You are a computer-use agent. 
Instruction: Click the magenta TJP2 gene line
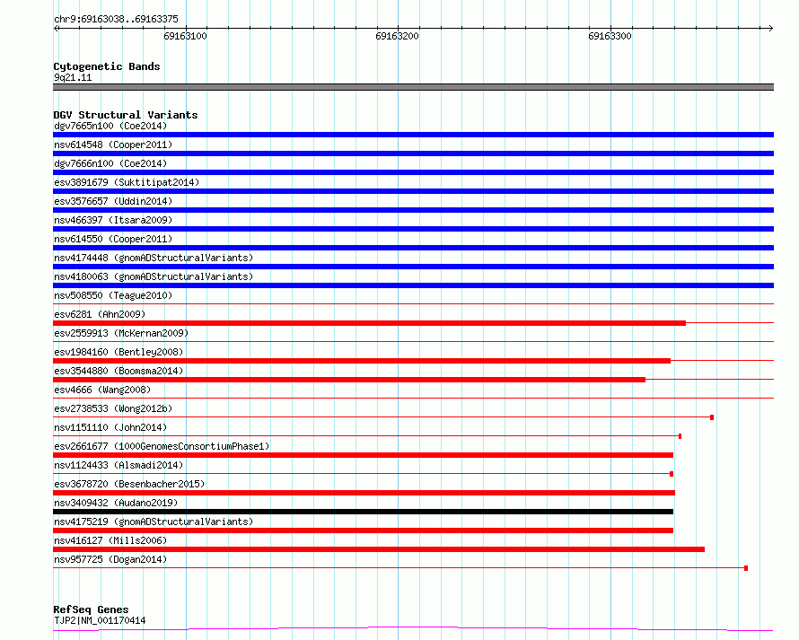point(413,629)
